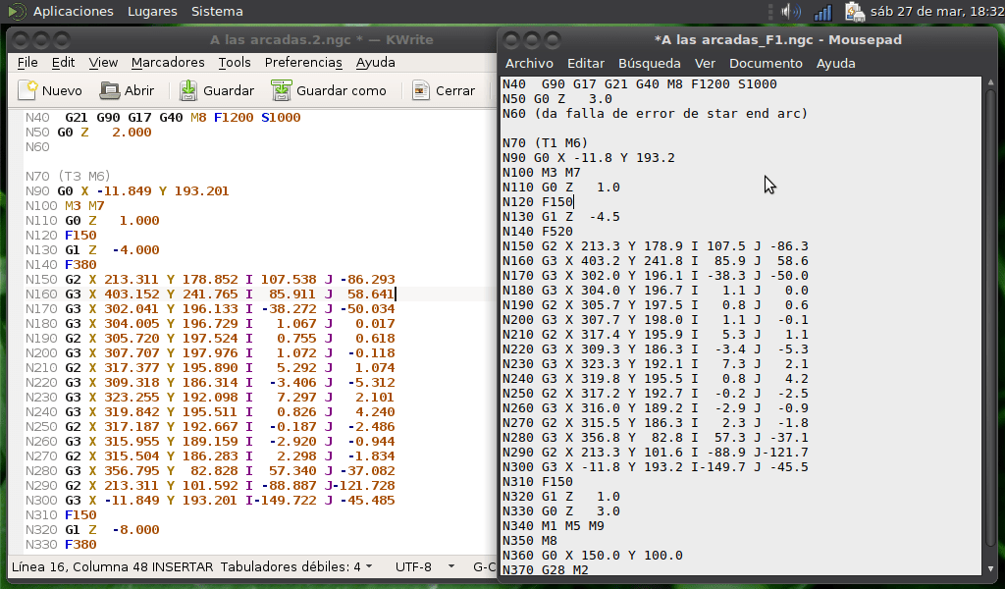
Task: Toggle INSERTAR mode in the status bar
Action: 182,566
